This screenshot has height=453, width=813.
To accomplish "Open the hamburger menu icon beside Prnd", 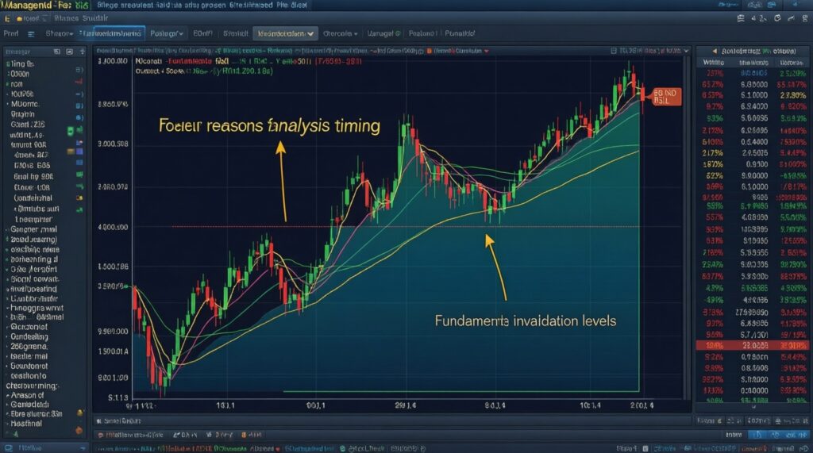I will point(31,33).
